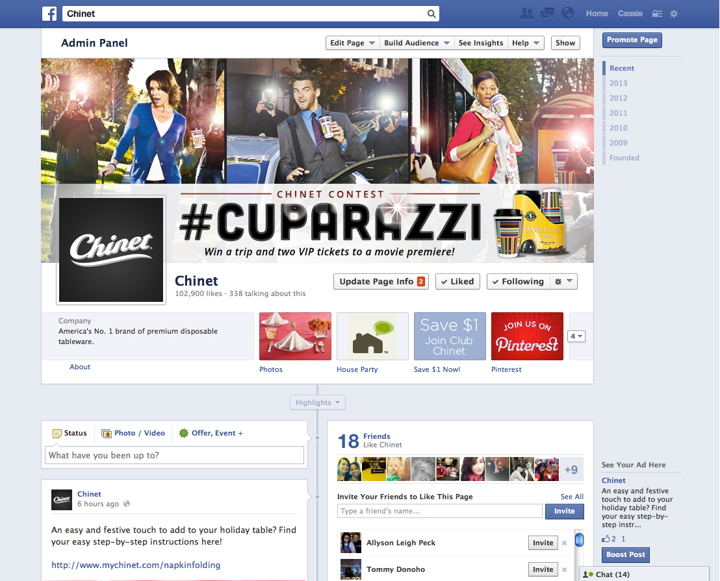Expand the Edit Page dropdown
The height and width of the screenshot is (581, 720).
[353, 43]
